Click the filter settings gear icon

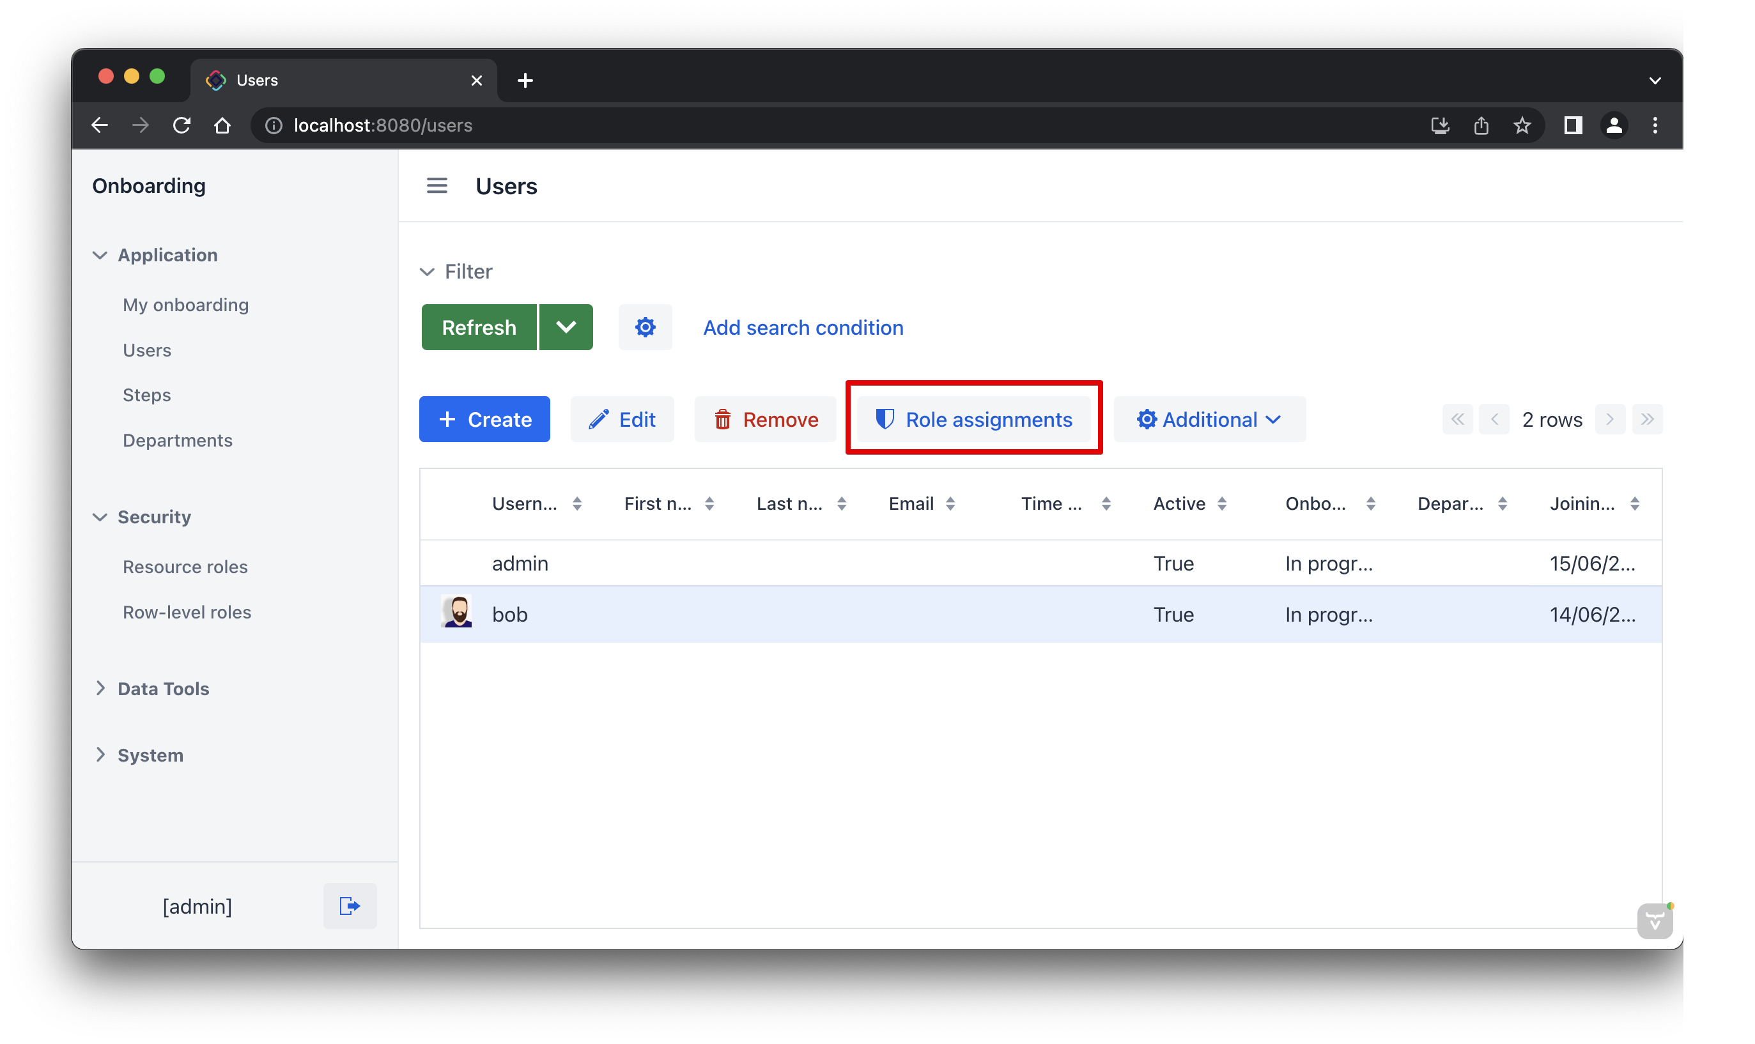tap(645, 327)
